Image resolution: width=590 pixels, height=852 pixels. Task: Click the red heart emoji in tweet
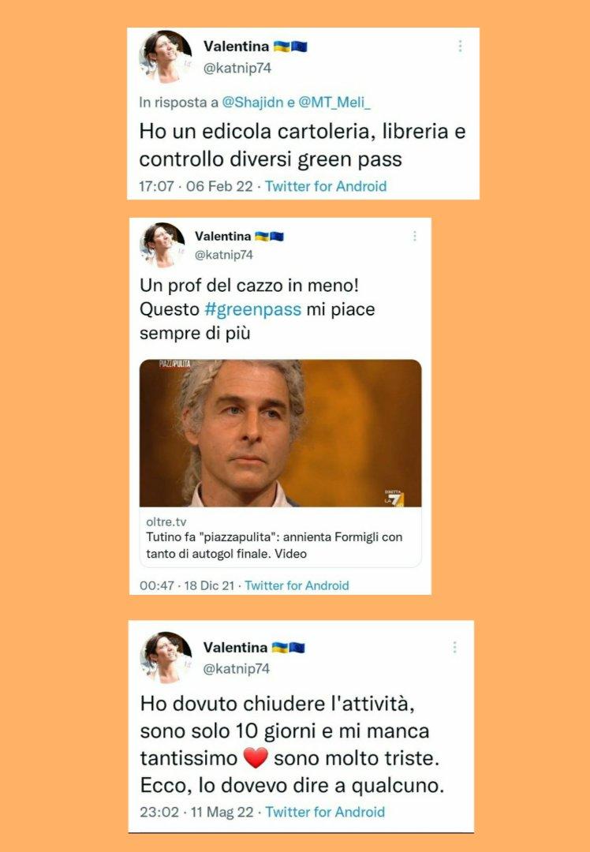click(256, 757)
